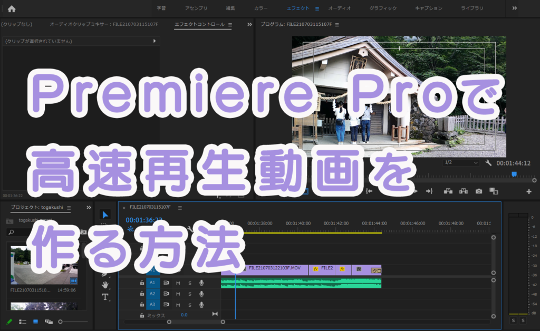Select the (クリップなし) source tab
Viewport: 540px width, 331px height.
click(16, 24)
